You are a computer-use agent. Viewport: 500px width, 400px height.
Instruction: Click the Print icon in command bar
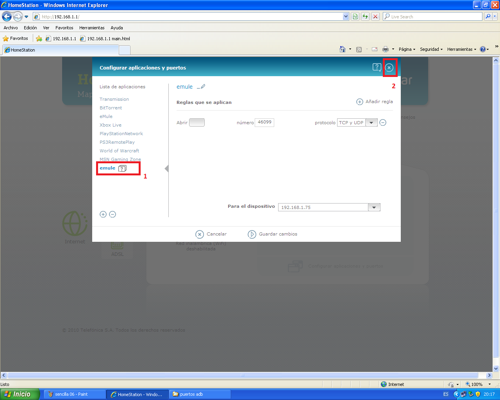tap(386, 49)
